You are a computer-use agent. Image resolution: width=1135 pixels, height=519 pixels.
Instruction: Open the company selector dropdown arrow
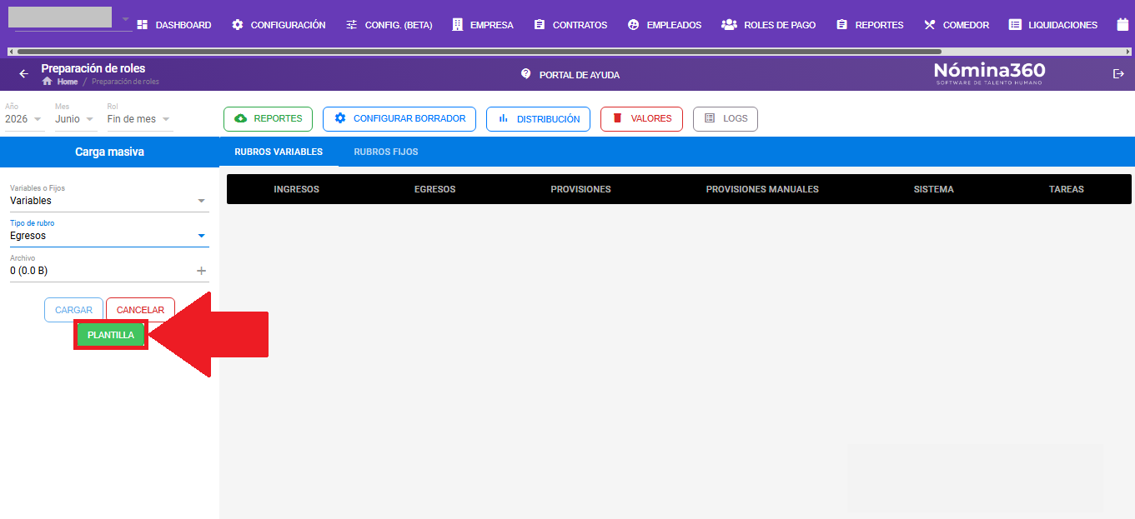(125, 19)
